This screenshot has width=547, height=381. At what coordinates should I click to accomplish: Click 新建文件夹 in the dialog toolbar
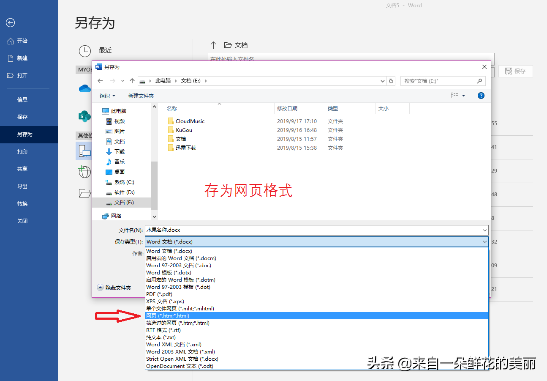pyautogui.click(x=141, y=96)
